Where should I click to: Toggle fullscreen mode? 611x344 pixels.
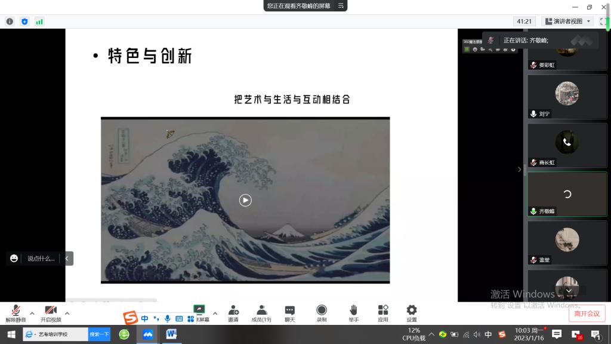[x=603, y=21]
